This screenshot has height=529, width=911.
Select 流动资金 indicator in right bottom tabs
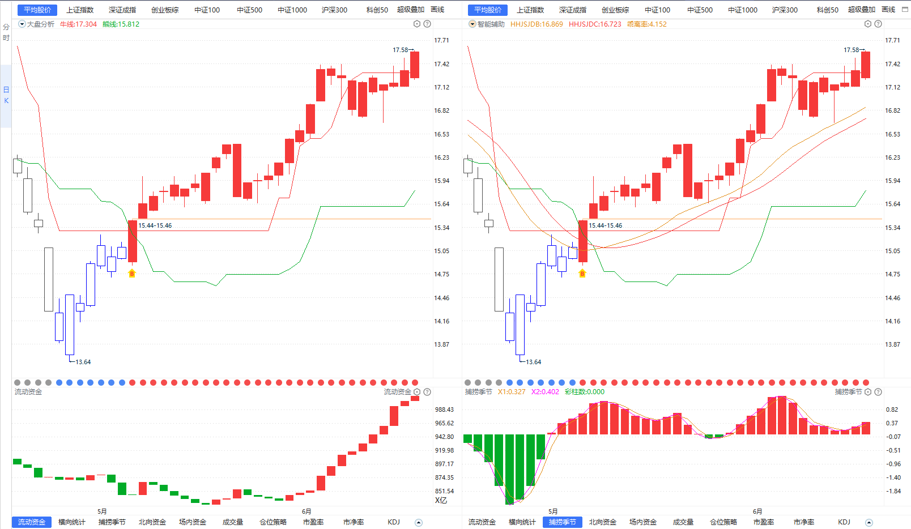(x=482, y=522)
